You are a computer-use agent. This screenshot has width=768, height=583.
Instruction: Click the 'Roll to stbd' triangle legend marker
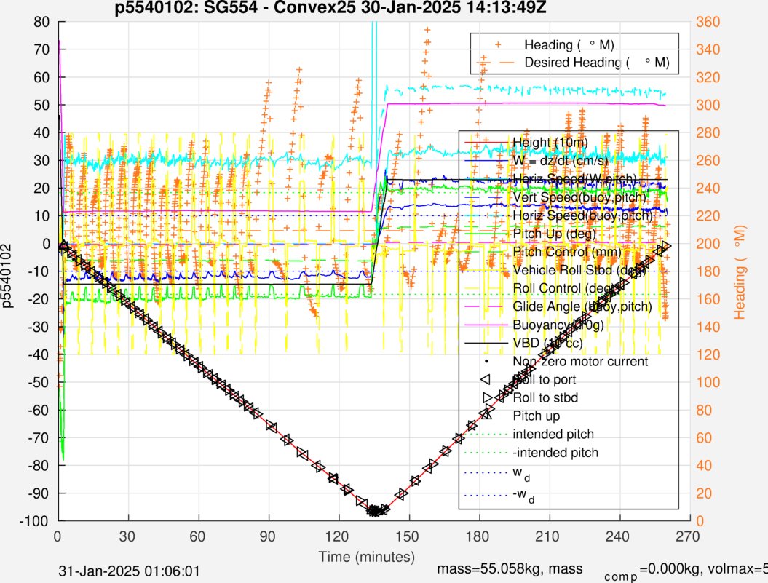pos(486,397)
